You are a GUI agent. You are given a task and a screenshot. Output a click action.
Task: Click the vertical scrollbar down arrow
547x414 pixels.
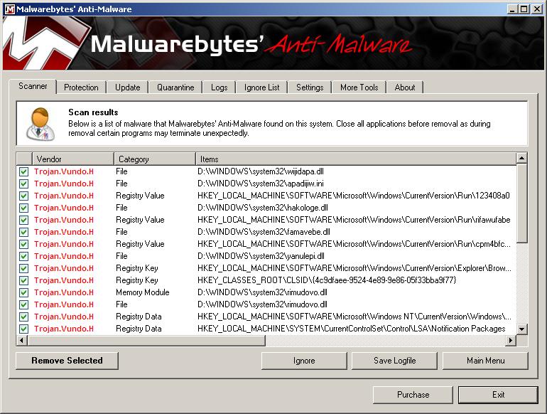point(521,329)
